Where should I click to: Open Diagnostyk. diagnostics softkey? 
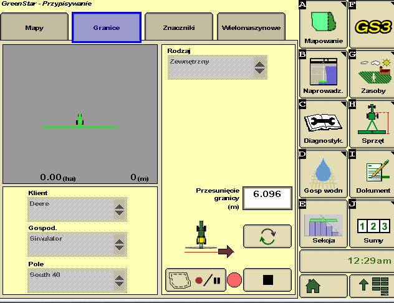click(x=323, y=124)
